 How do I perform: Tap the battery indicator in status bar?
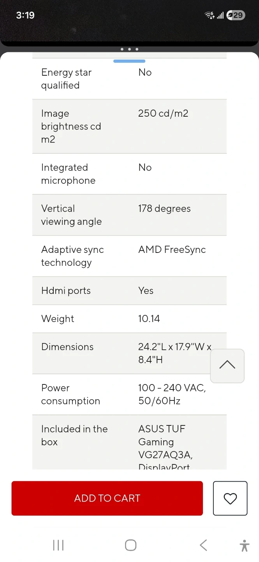pos(236,16)
